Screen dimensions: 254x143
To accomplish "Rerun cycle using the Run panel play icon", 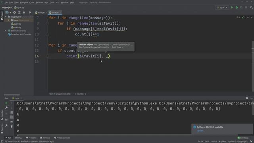I will coord(6,103).
